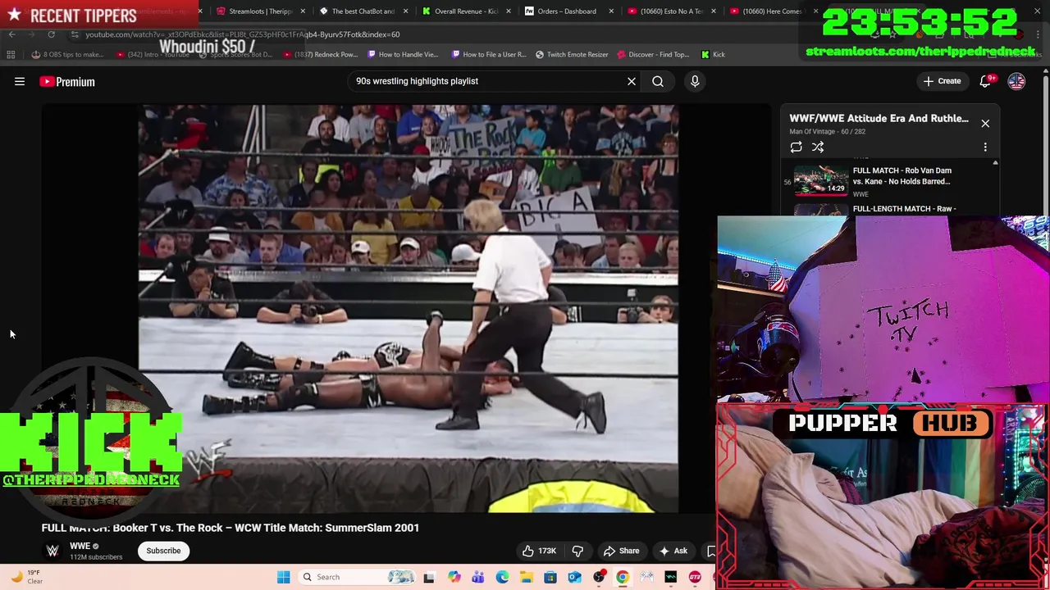The image size is (1050, 590).
Task: Open OBS Studio from the taskbar
Action: click(599, 577)
